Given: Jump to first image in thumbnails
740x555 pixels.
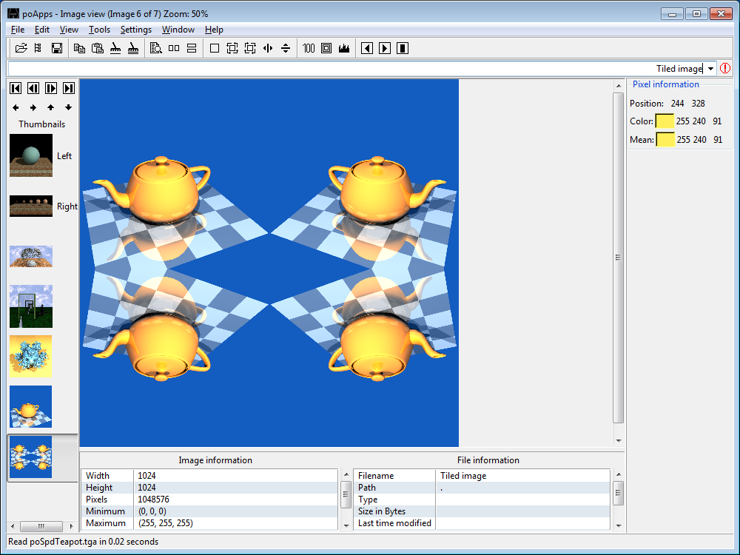Looking at the screenshot, I should click(x=16, y=88).
